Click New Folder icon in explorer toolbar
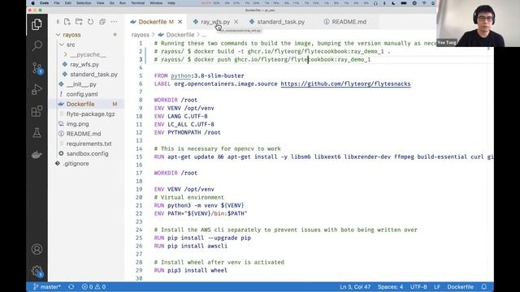This screenshot has width=520, height=292. coord(79,22)
